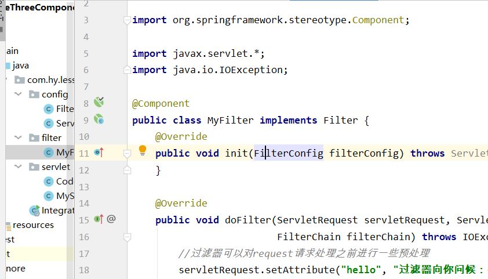
Task: Select the java source folder in tree
Action: 20,66
